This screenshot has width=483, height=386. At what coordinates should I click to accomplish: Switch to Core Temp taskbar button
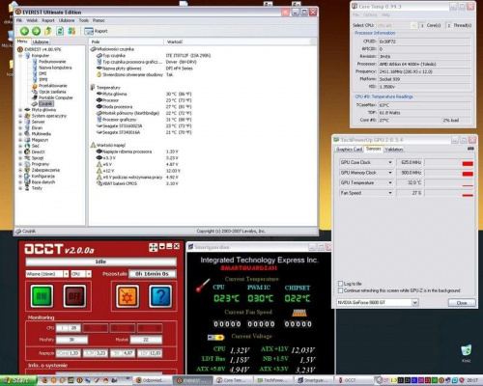click(x=233, y=380)
